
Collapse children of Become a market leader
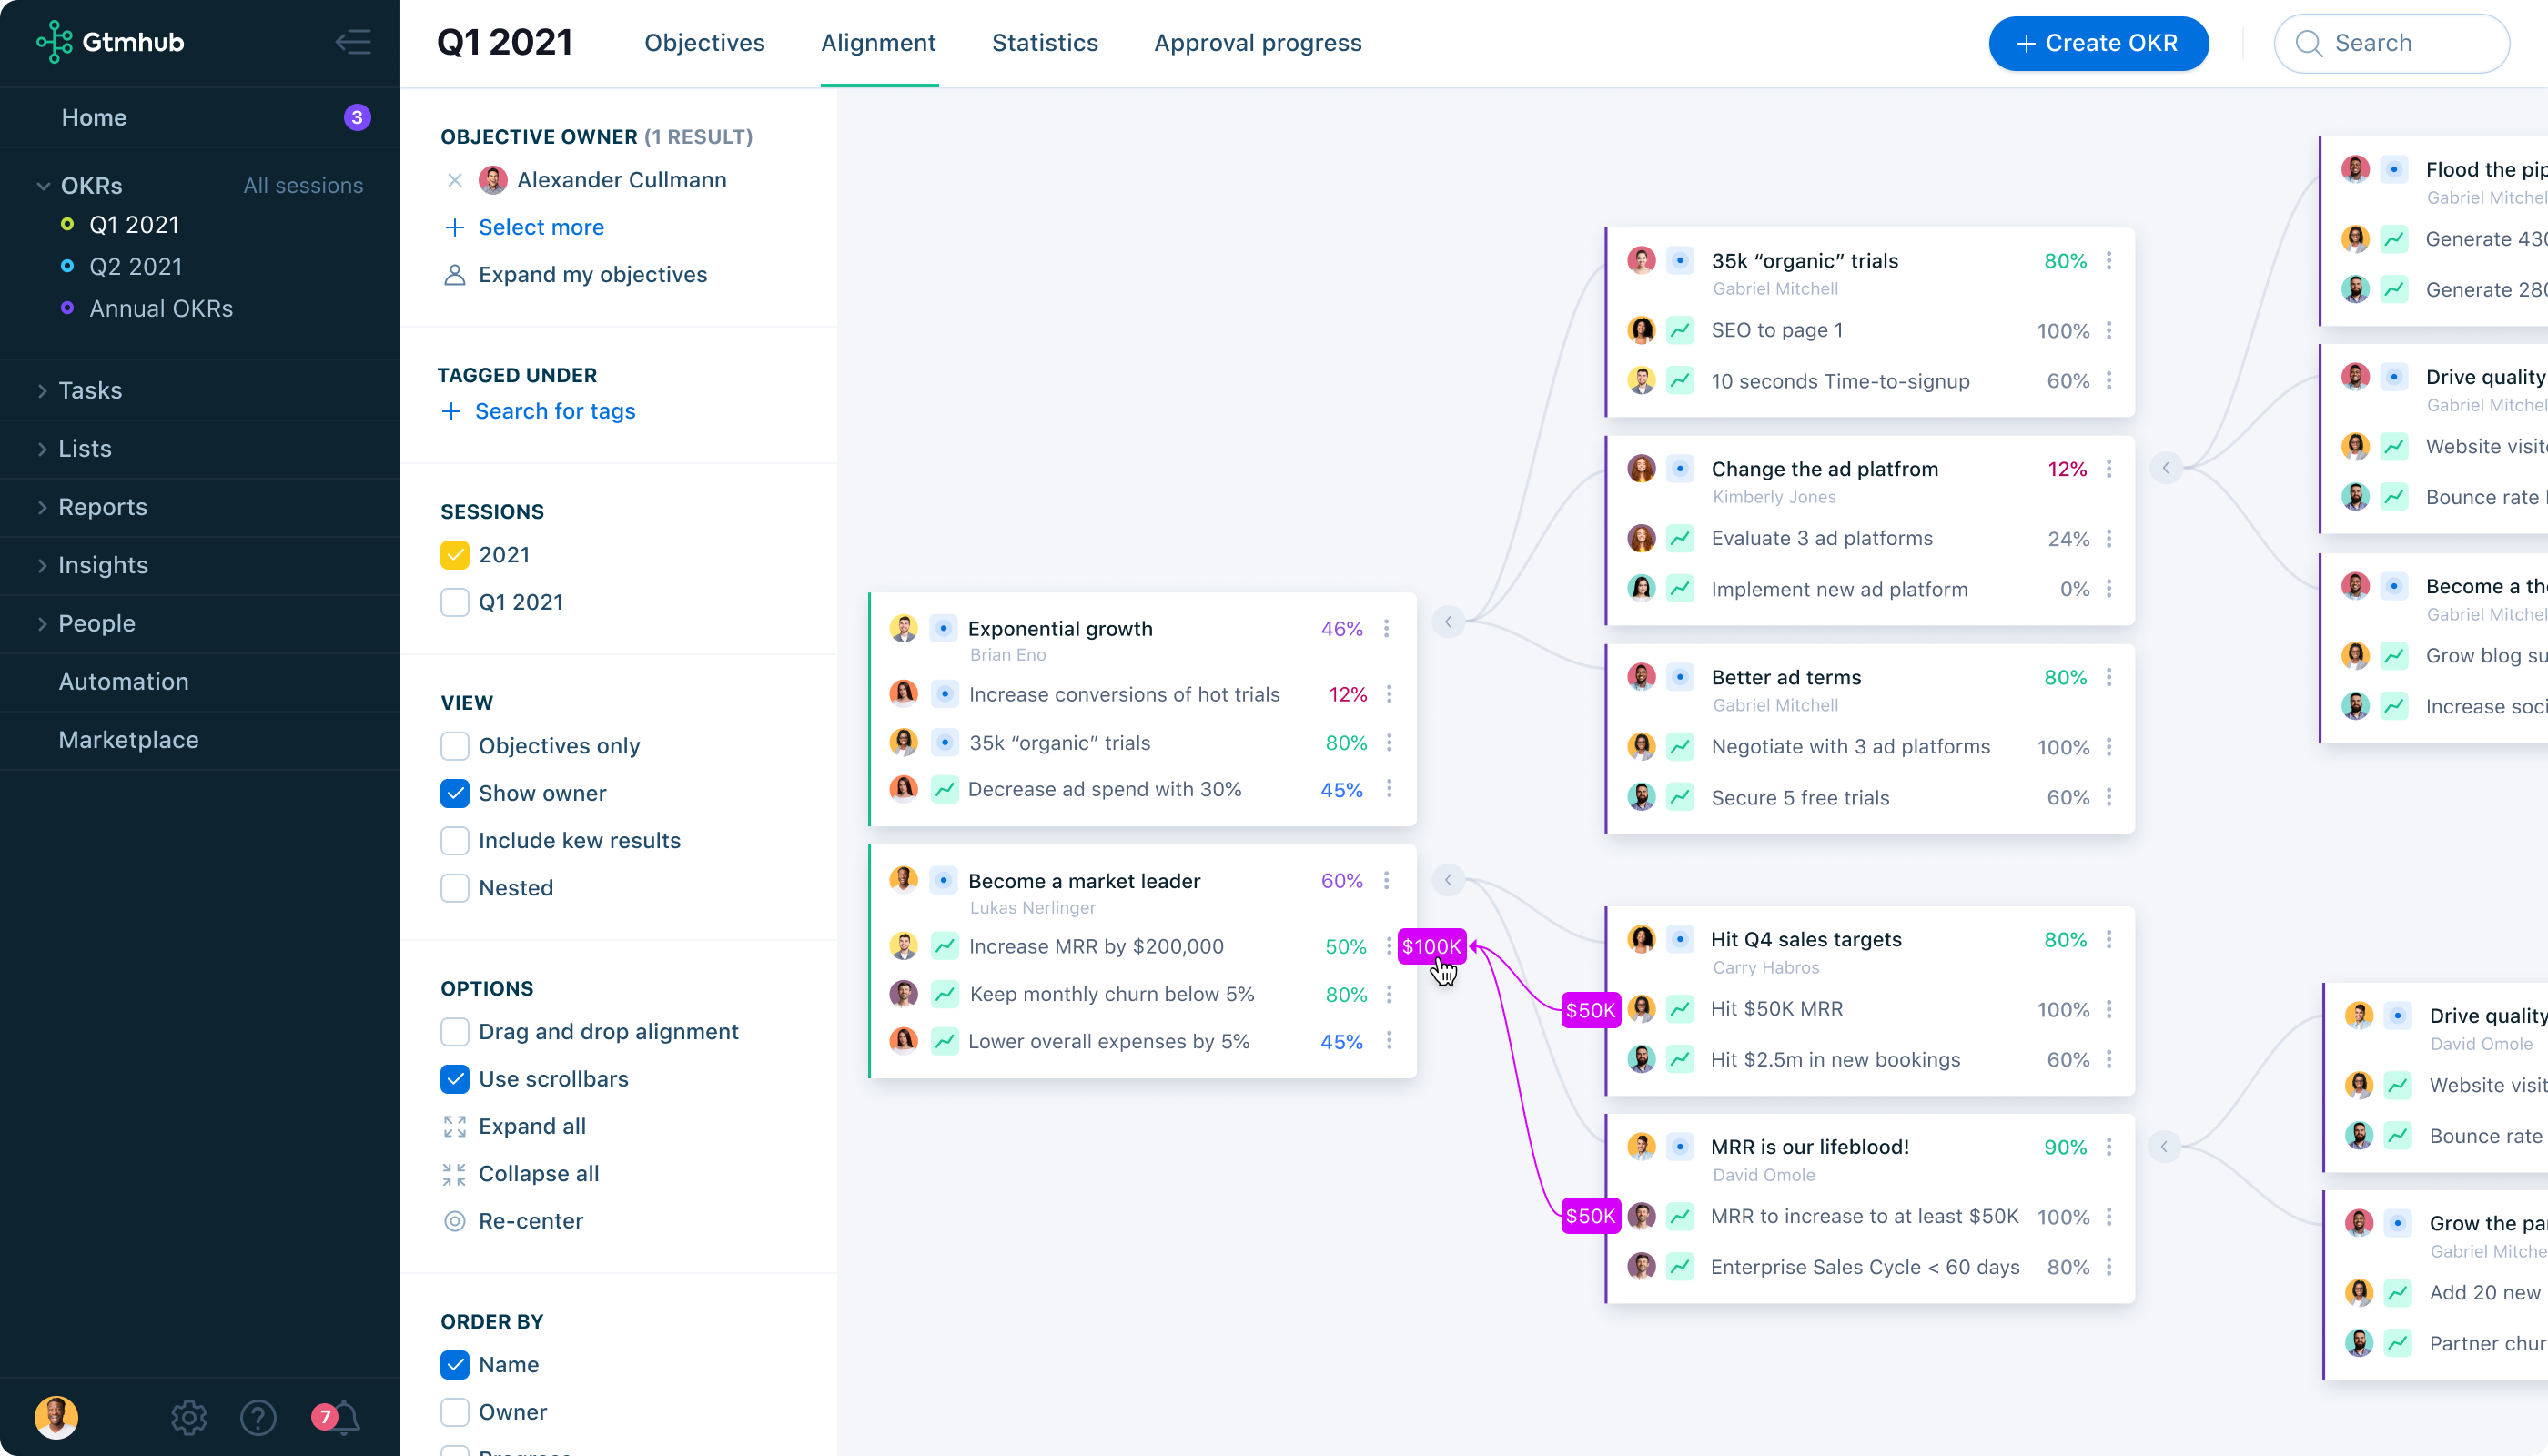(1447, 880)
